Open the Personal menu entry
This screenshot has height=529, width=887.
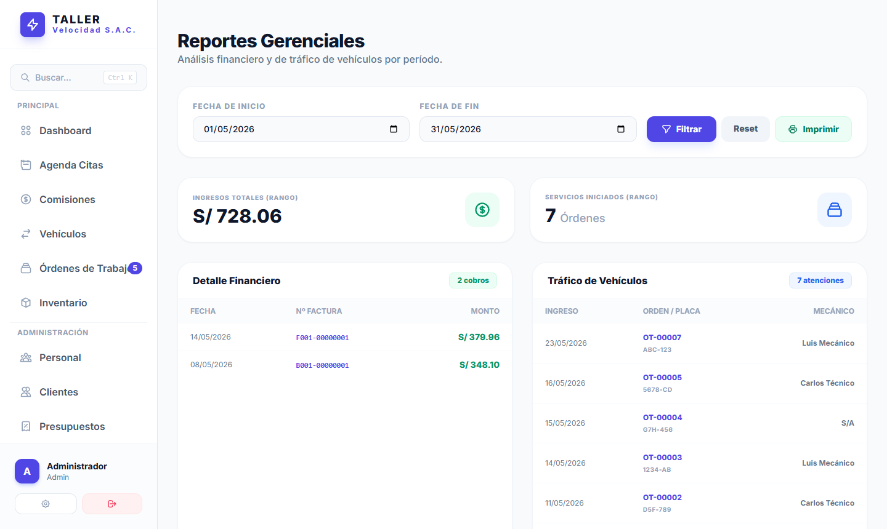pos(78,357)
